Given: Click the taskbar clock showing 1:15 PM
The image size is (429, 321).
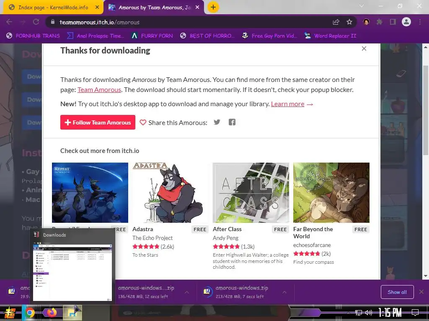Looking at the screenshot, I should (390, 313).
